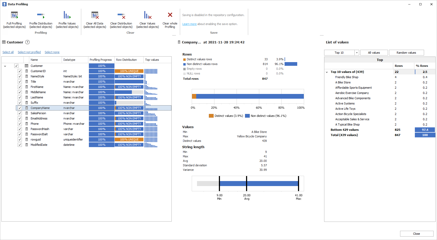Uncheck the Customer table checkbox
The width and height of the screenshot is (437, 240).
click(16, 66)
